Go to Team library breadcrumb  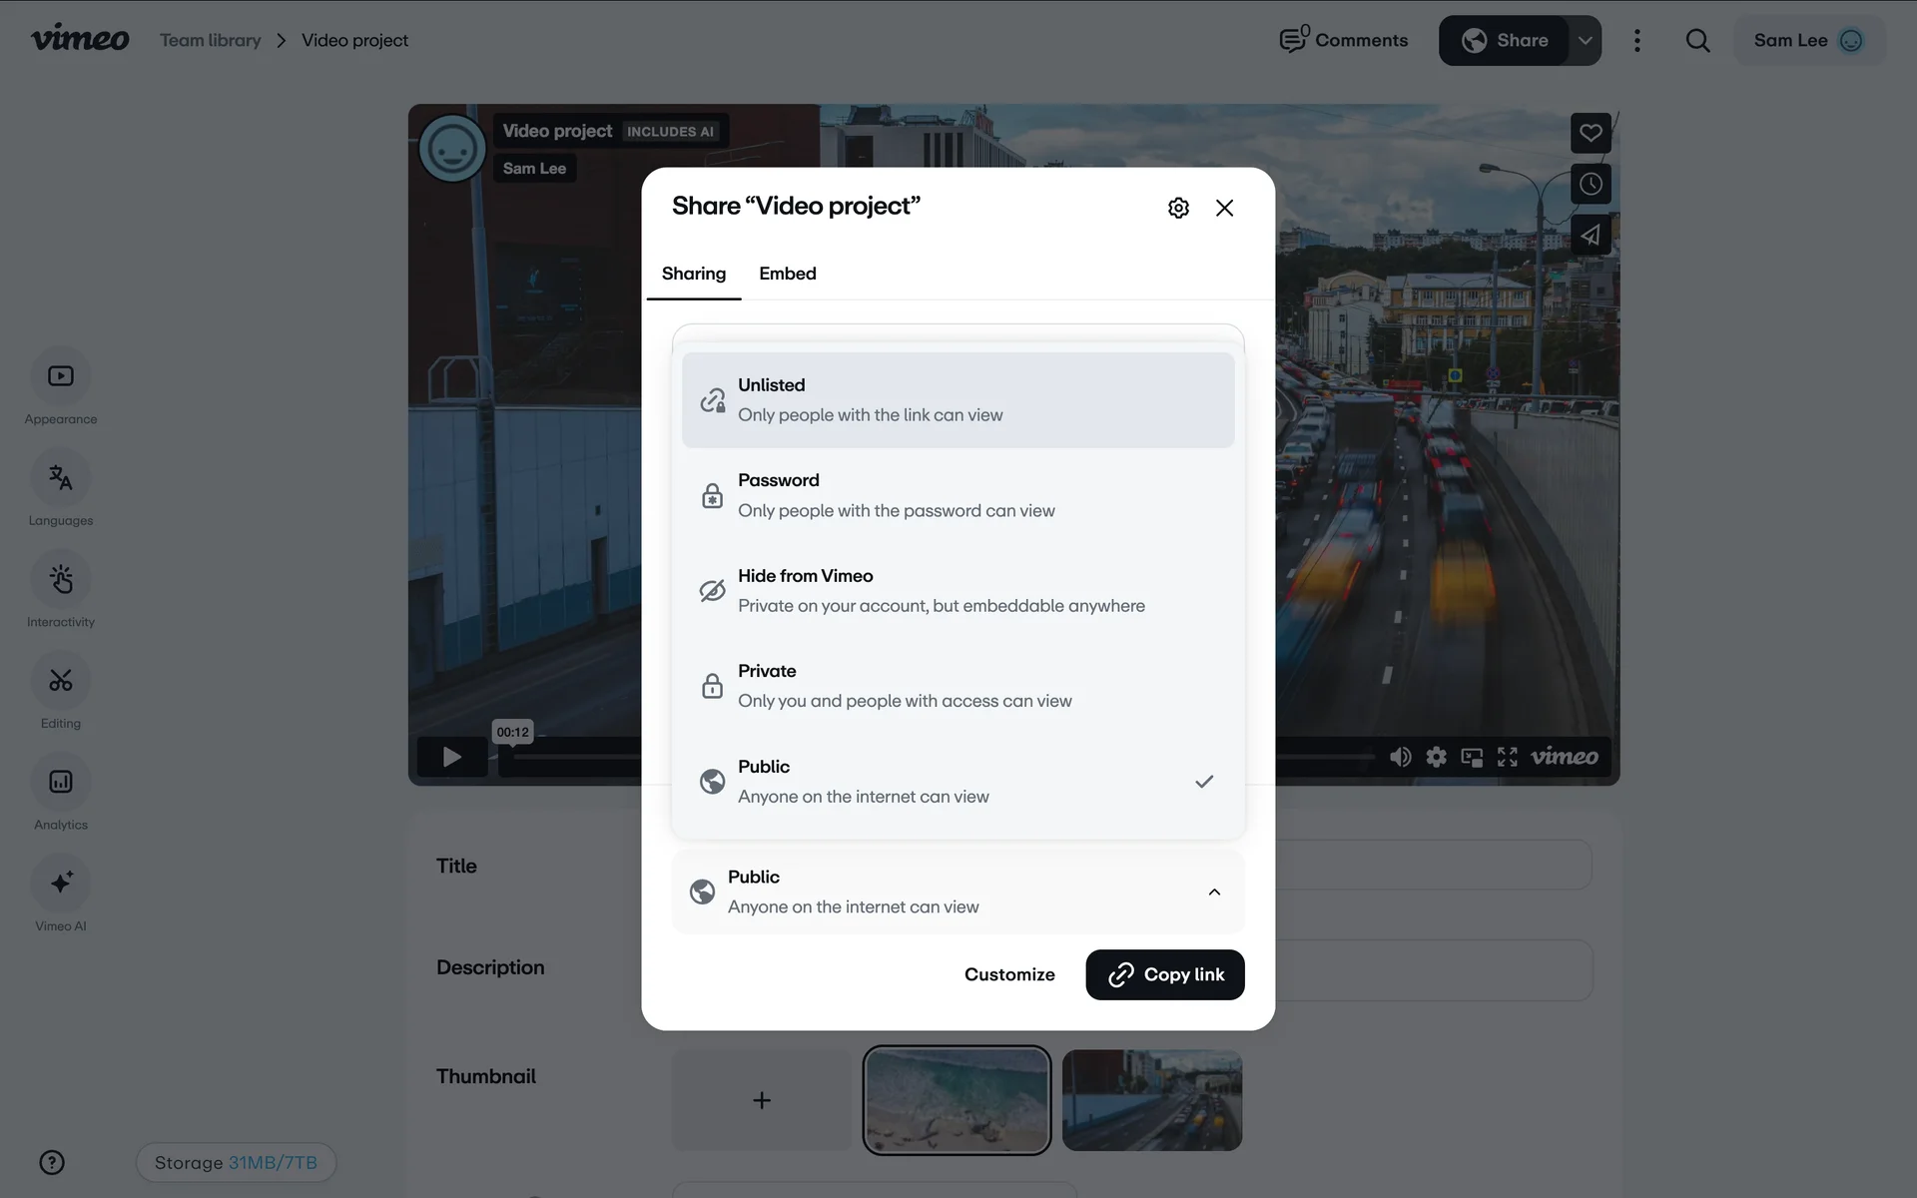(210, 41)
